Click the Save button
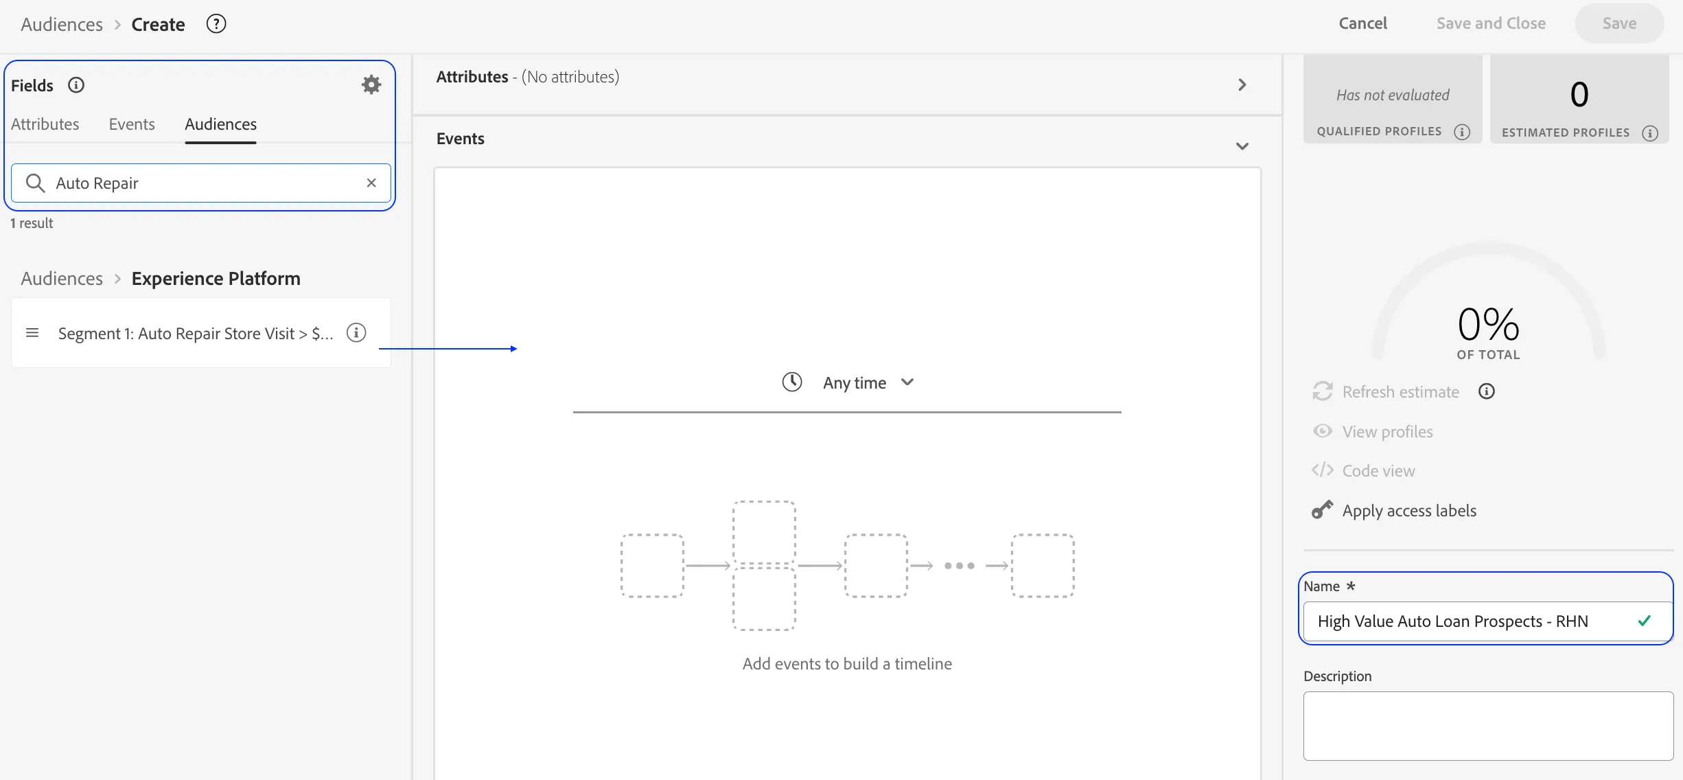 pos(1619,23)
